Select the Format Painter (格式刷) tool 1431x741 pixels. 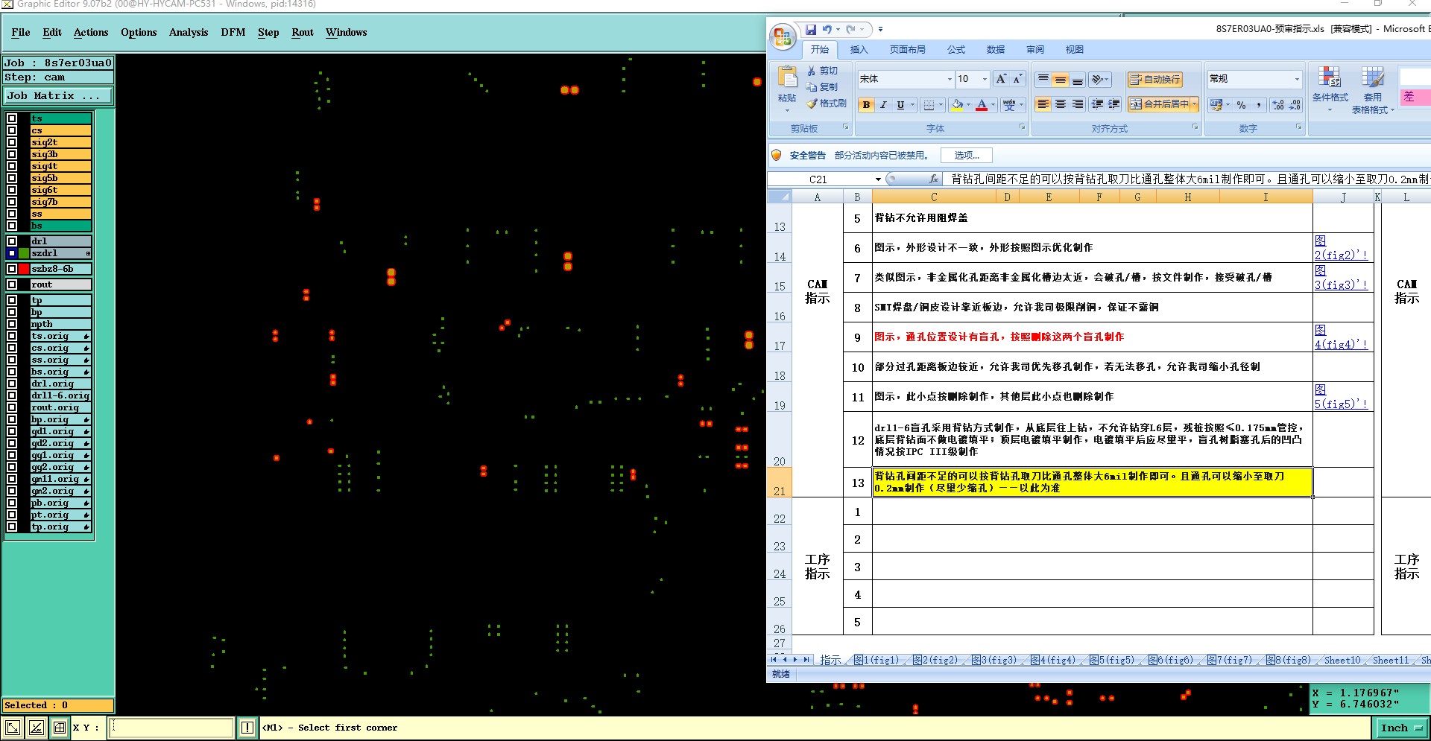[827, 104]
